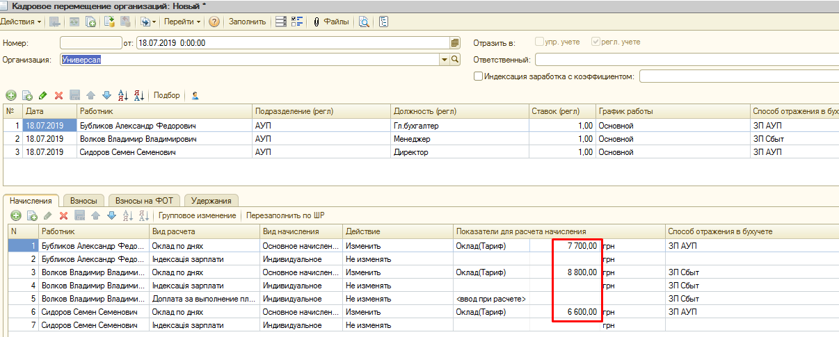839x337 pixels.
Task: Sort ascending icon in Начисления tab toolbar
Action: click(x=127, y=215)
